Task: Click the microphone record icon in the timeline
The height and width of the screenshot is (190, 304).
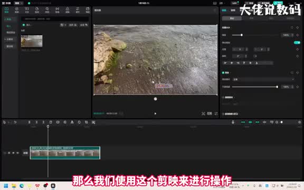Action: 233,122
